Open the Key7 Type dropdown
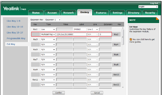Screen dimensions: 162x95 48,60
